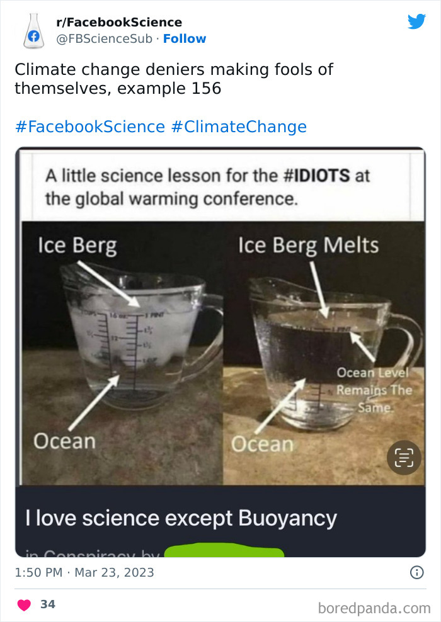Image resolution: width=441 pixels, height=622 pixels.
Task: Click the left Ice Berg cup photo
Action: (123, 353)
